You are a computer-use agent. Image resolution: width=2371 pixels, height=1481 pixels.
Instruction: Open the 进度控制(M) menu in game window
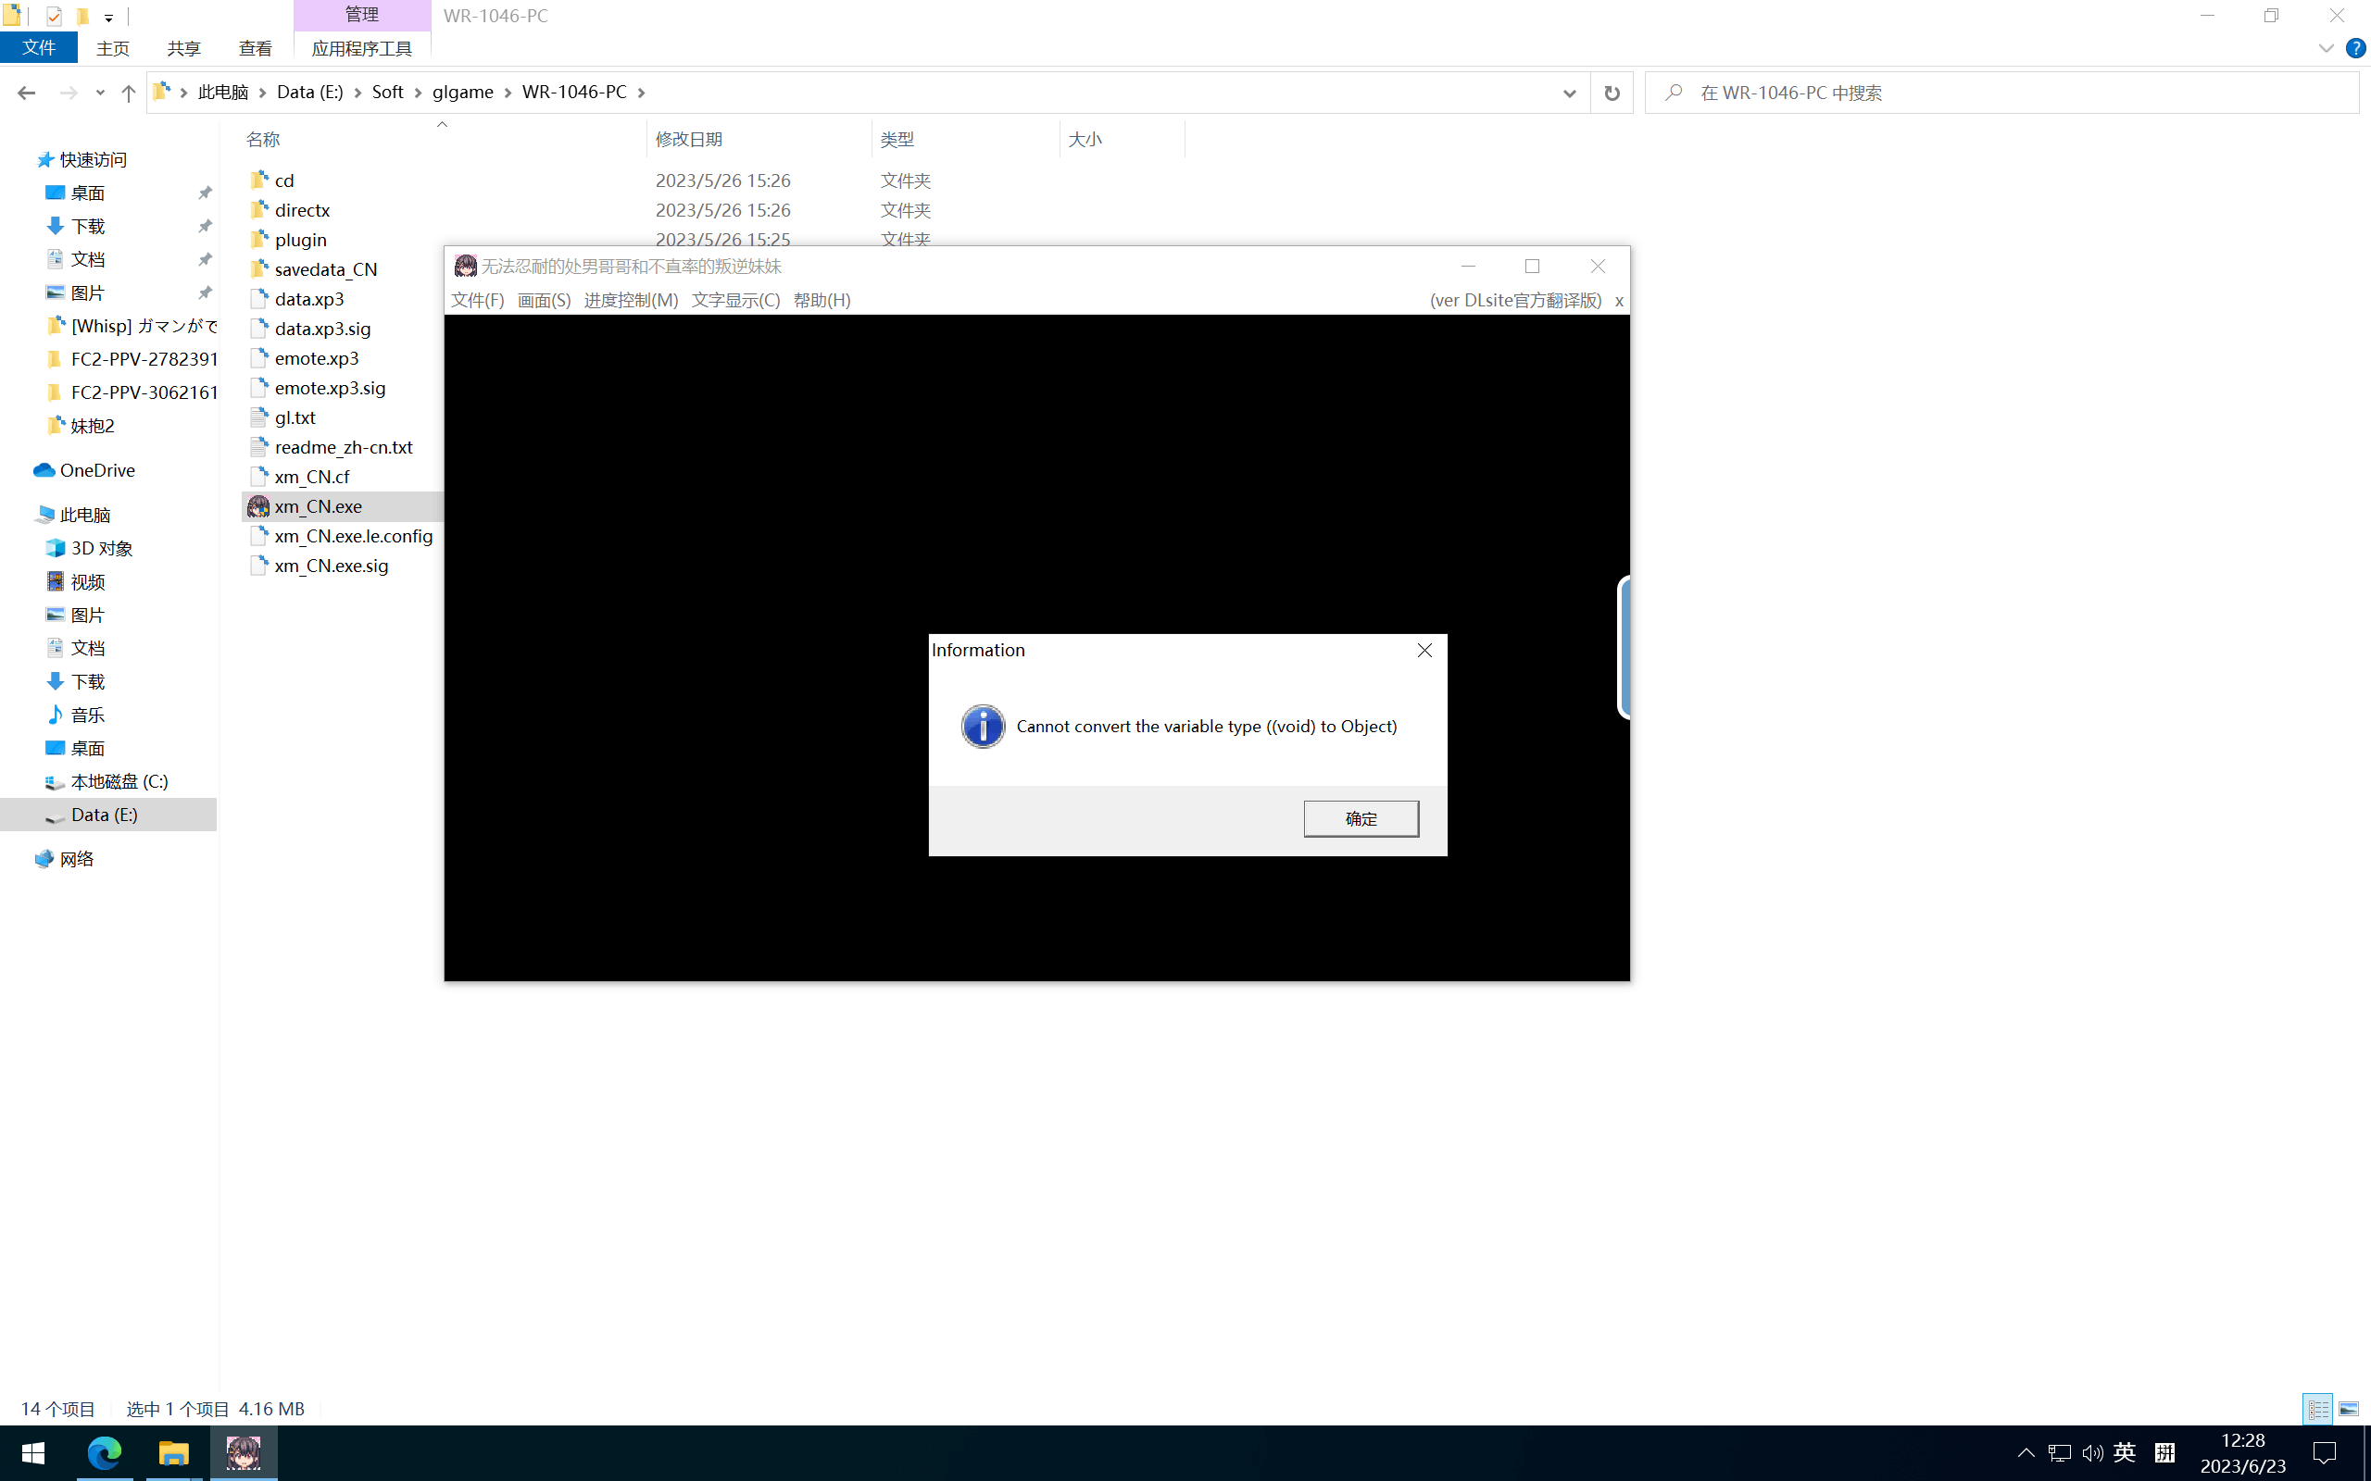pos(630,300)
